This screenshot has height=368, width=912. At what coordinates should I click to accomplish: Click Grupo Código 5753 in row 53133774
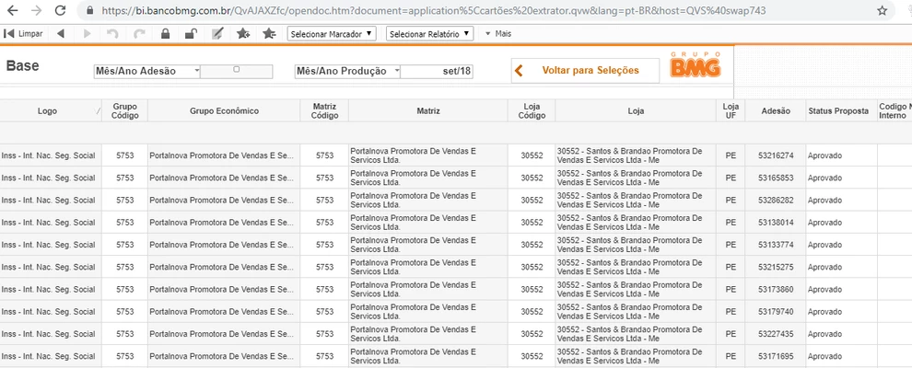click(125, 245)
